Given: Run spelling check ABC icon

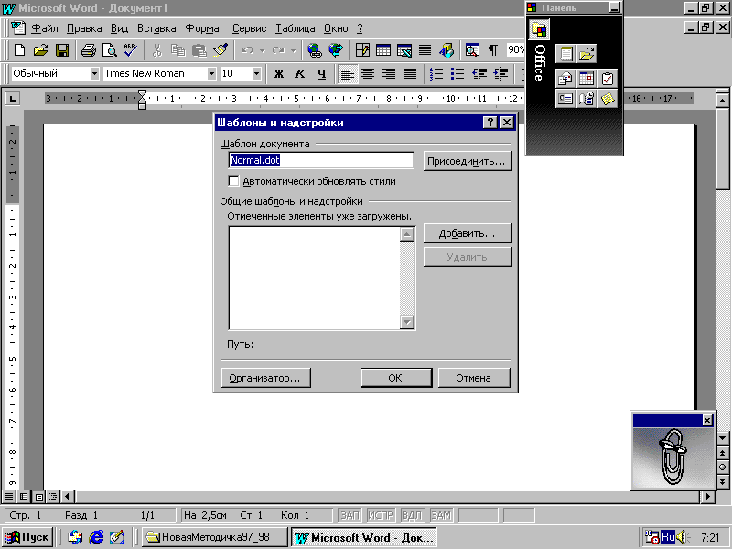Looking at the screenshot, I should click(x=130, y=50).
